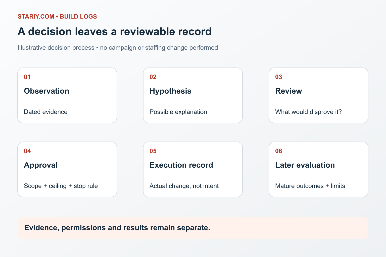Select the title "A decision leaves a reviewable record"
The image size is (386, 257).
pos(115,32)
